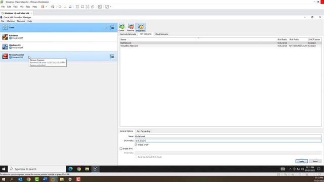Toggle the Properties toolbar icon

[x=141, y=27]
